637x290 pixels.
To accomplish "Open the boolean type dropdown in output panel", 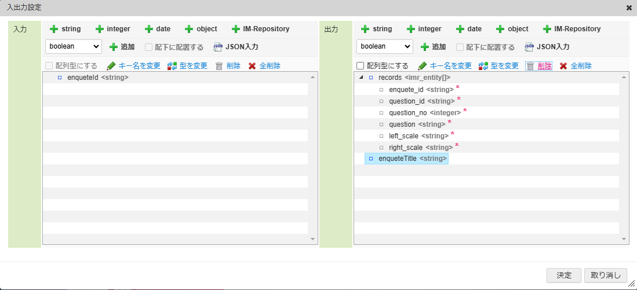I will point(385,47).
